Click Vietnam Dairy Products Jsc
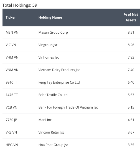The height and width of the screenshot is (153, 140). click(59, 70)
